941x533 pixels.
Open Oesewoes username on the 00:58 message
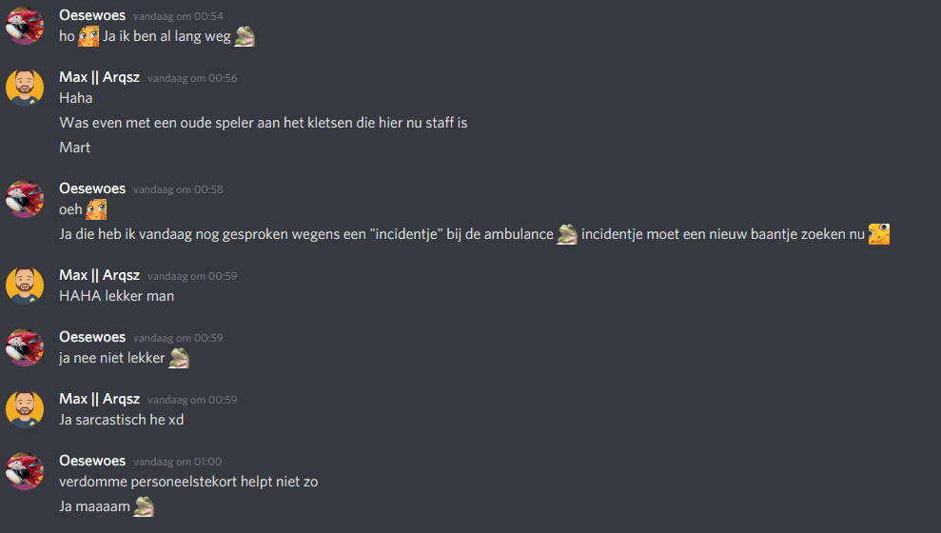pos(92,188)
